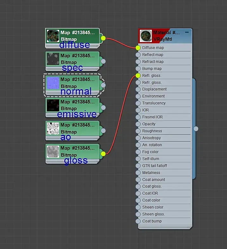Click the Refl. gloss. input socket

click(138, 76)
